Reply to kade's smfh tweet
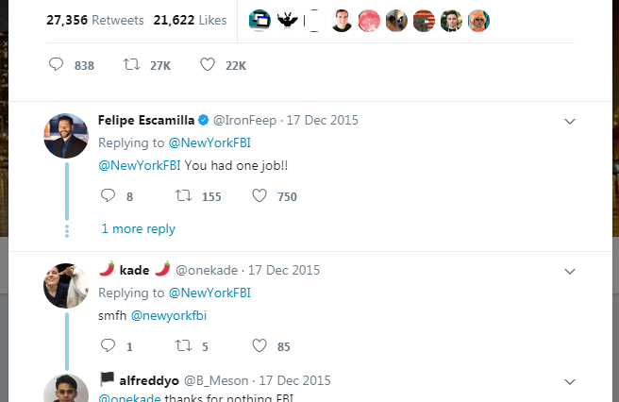This screenshot has height=402, width=619. pos(108,346)
